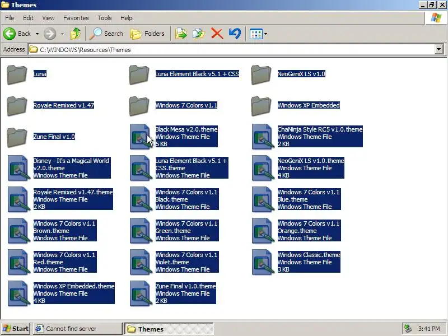448x336 pixels.
Task: Select the Royale Remixed v1.47 folder icon
Action: click(x=17, y=106)
